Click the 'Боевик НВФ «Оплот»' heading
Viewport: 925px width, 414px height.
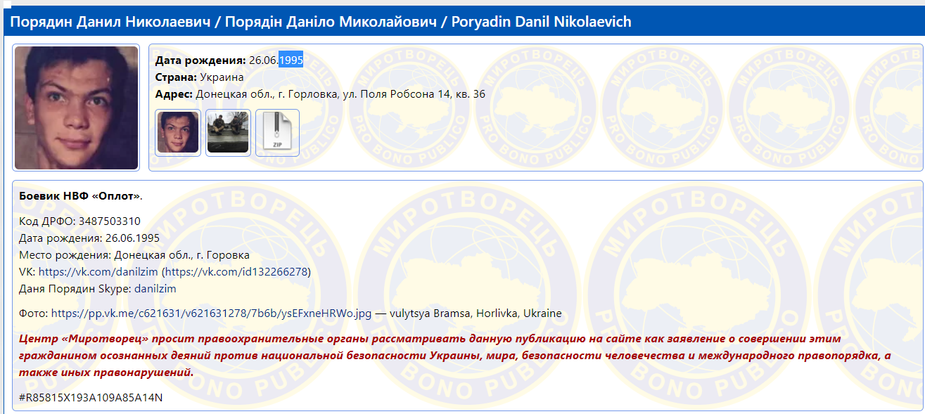(80, 196)
